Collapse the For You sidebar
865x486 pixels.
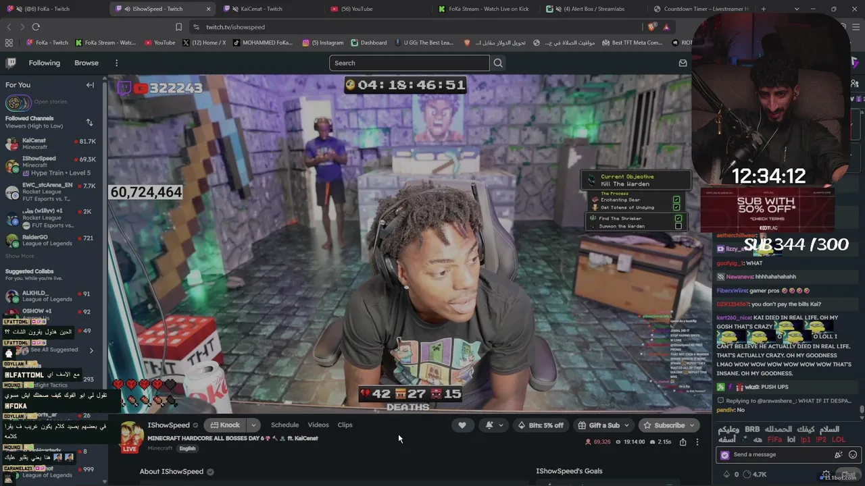pos(90,85)
